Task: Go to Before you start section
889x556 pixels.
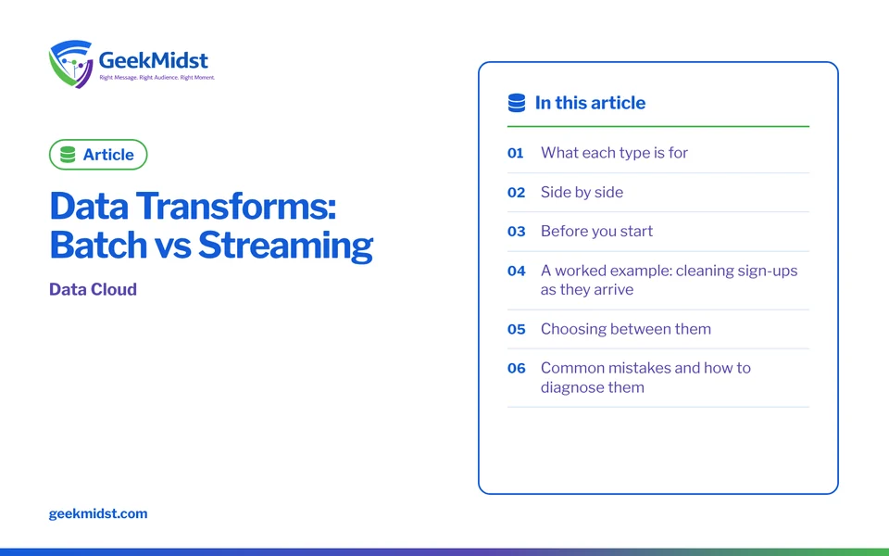Action: point(658,232)
